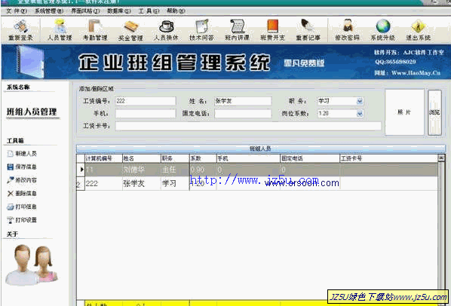Click the 系统升级 globe upgrade icon

(382, 30)
